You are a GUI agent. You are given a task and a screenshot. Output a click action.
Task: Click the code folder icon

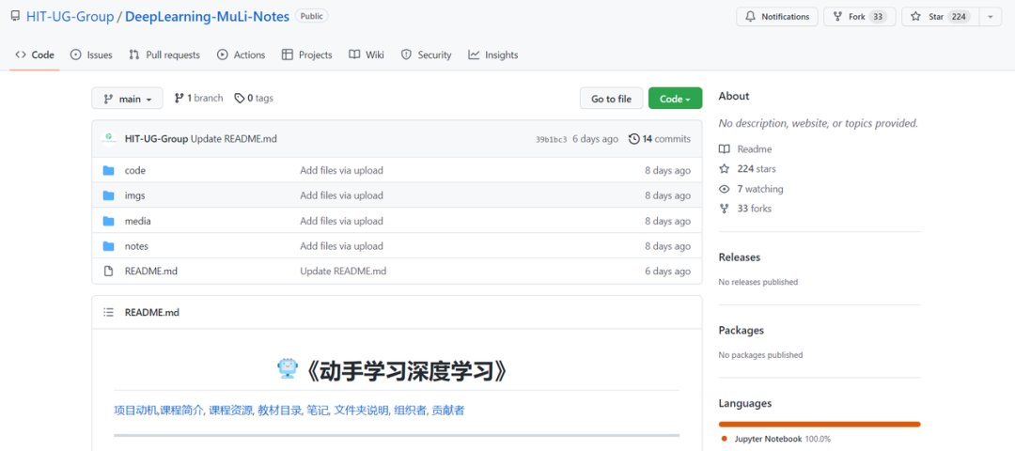pyautogui.click(x=108, y=171)
